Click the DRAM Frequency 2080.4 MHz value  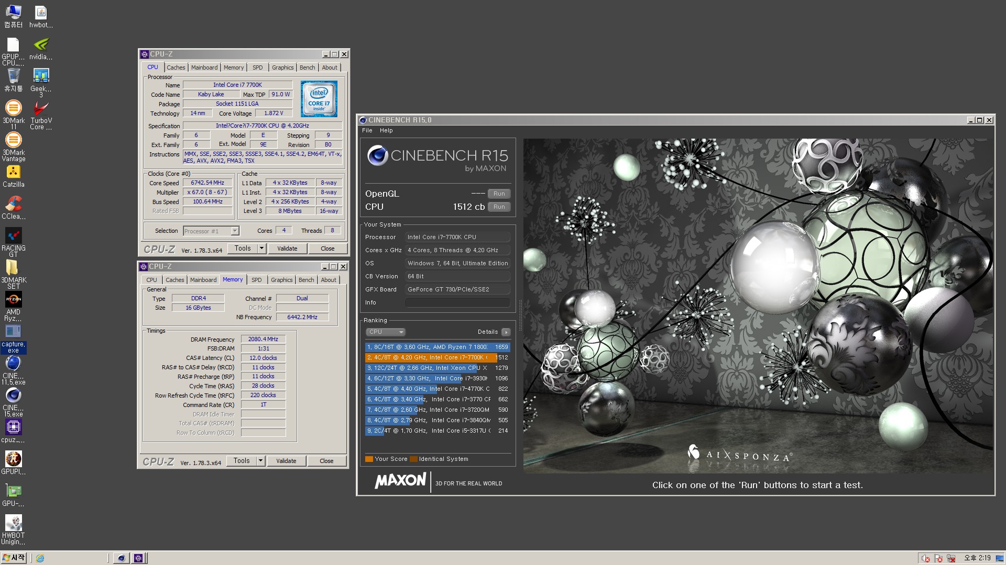[x=263, y=340]
